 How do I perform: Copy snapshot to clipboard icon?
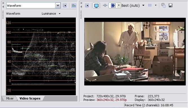pyautogui.click(x=163, y=5)
